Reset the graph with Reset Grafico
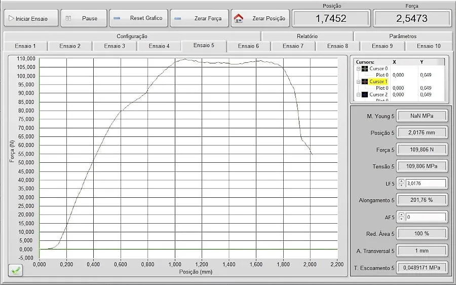 click(138, 18)
